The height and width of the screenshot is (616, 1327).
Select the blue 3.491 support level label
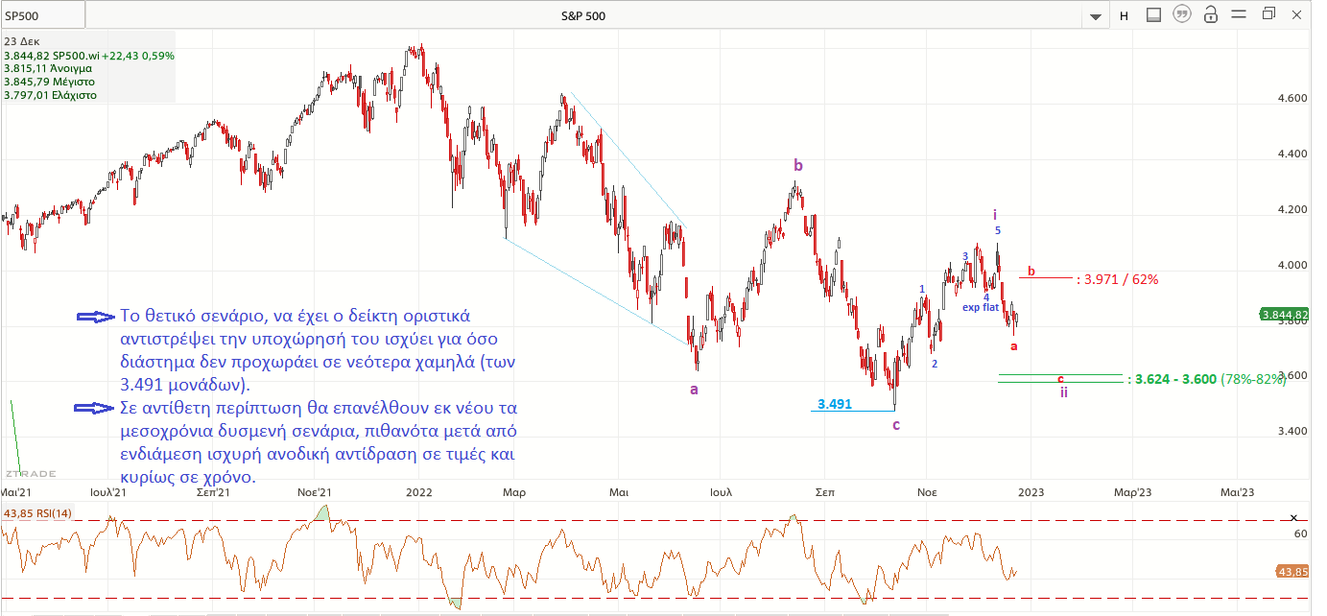835,404
